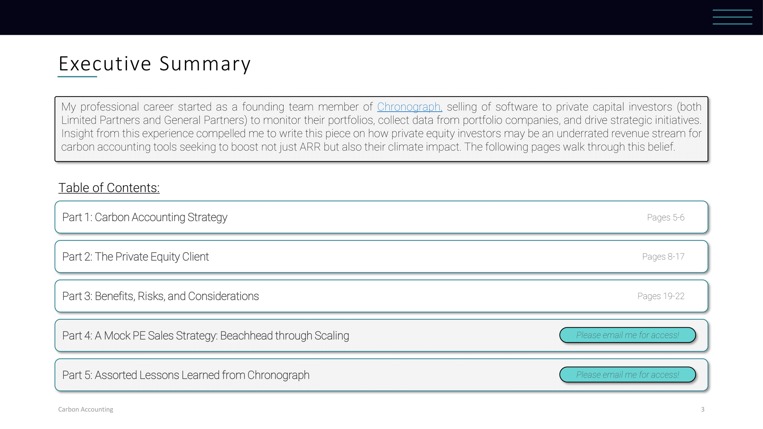Open the Chronograph hyperlink

(x=410, y=107)
